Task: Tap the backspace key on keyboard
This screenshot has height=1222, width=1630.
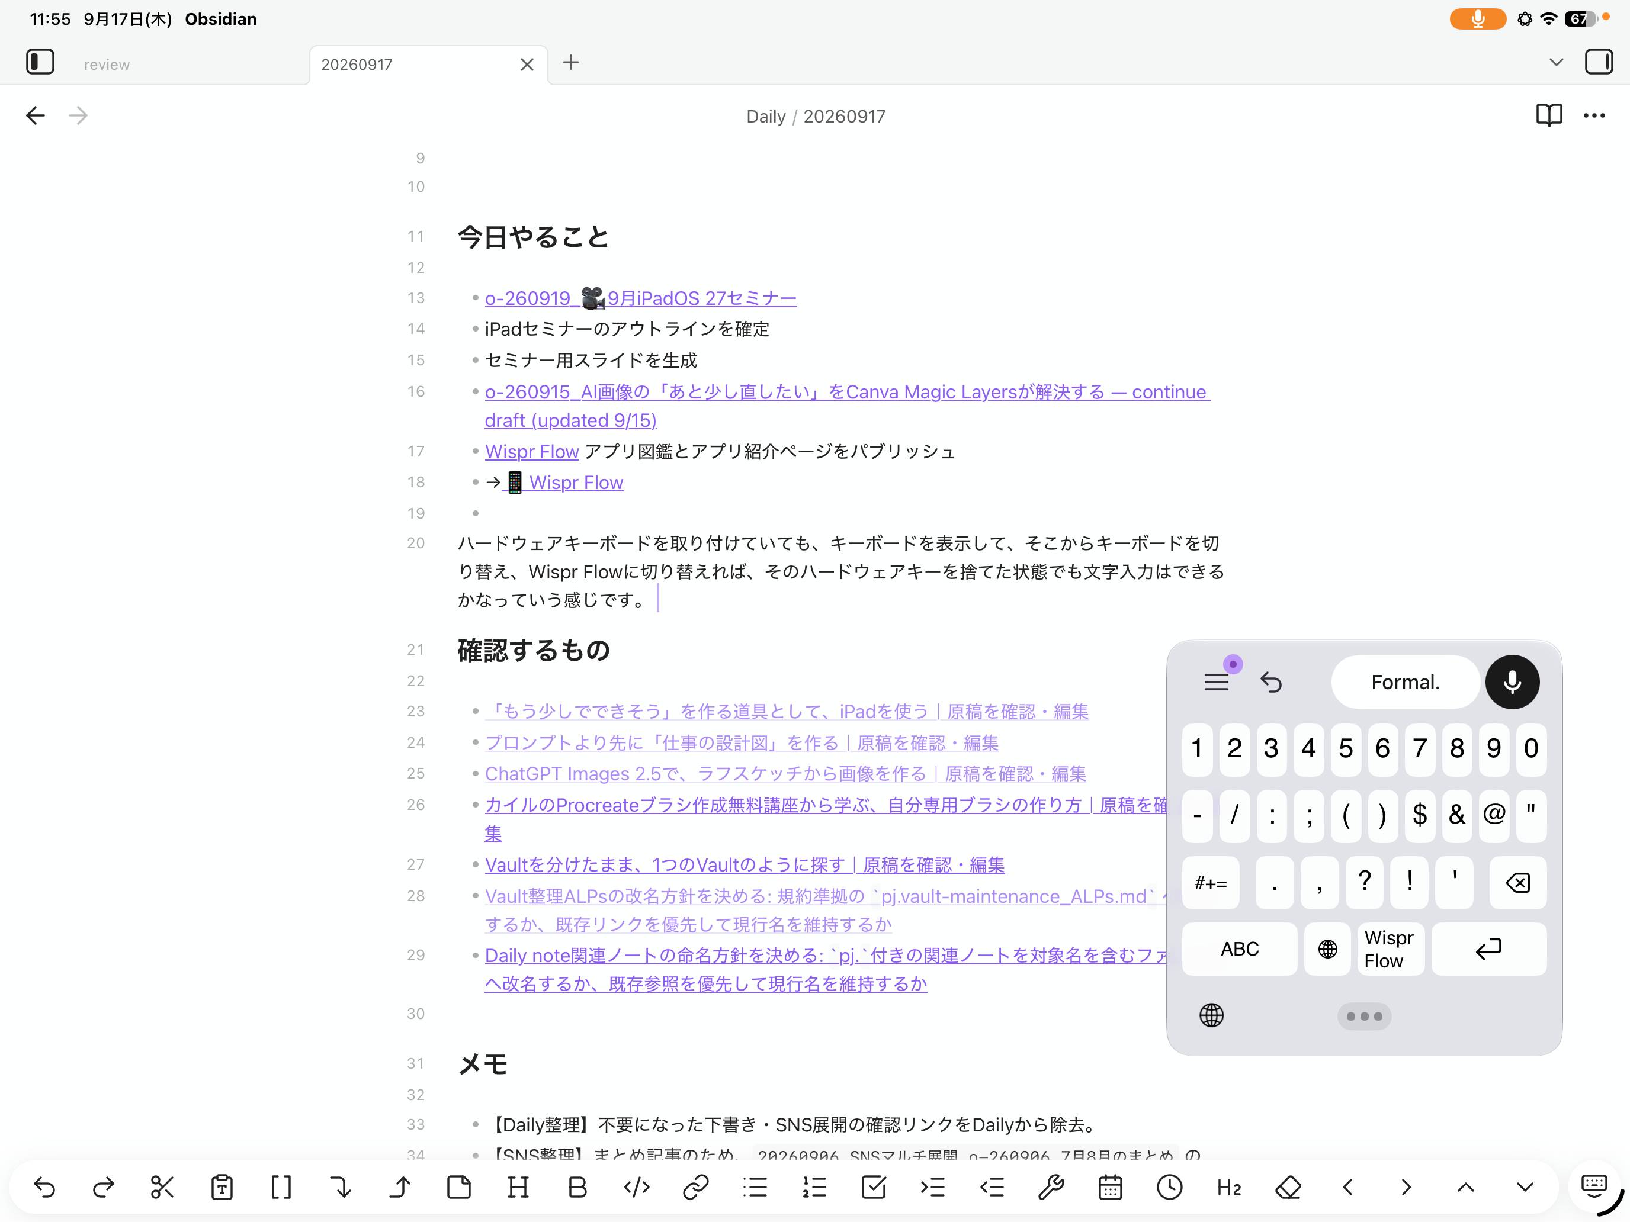Action: (1518, 882)
